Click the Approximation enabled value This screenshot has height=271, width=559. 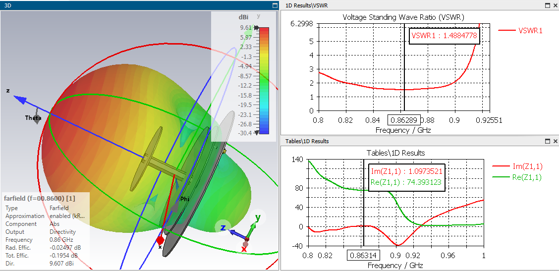click(x=67, y=216)
